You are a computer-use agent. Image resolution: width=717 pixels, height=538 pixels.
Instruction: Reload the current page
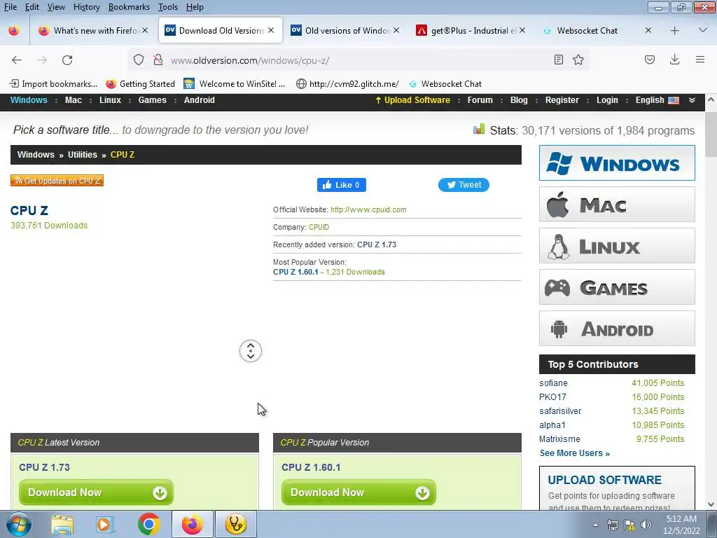click(x=67, y=60)
